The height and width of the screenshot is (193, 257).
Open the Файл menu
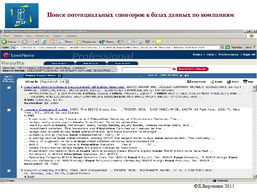pyautogui.click(x=6, y=36)
